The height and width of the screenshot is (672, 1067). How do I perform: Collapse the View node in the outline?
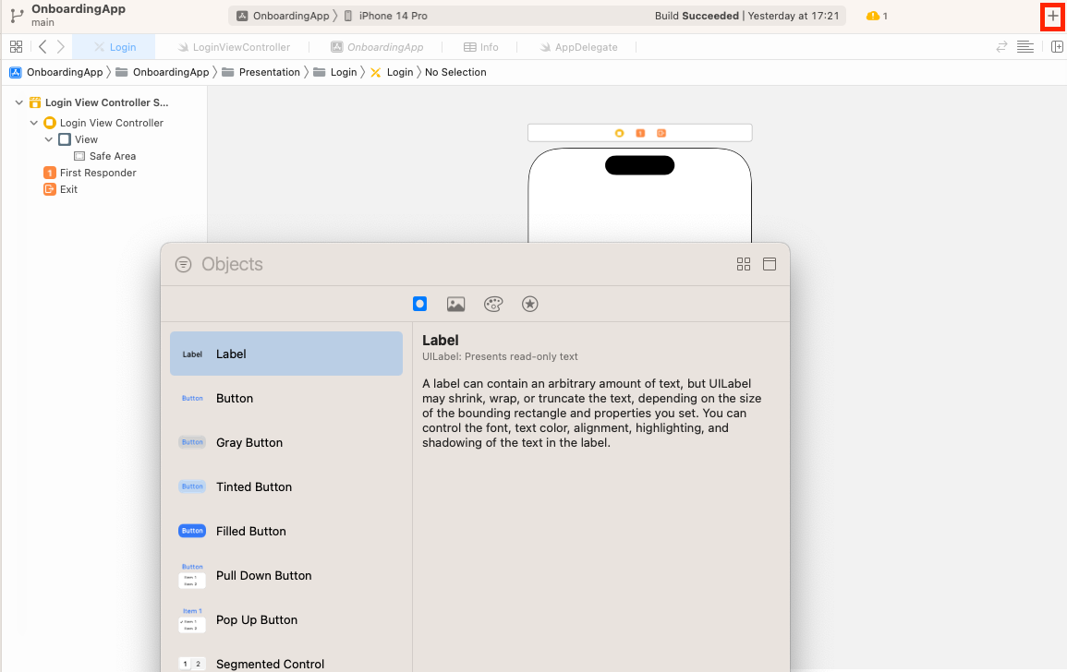(49, 138)
